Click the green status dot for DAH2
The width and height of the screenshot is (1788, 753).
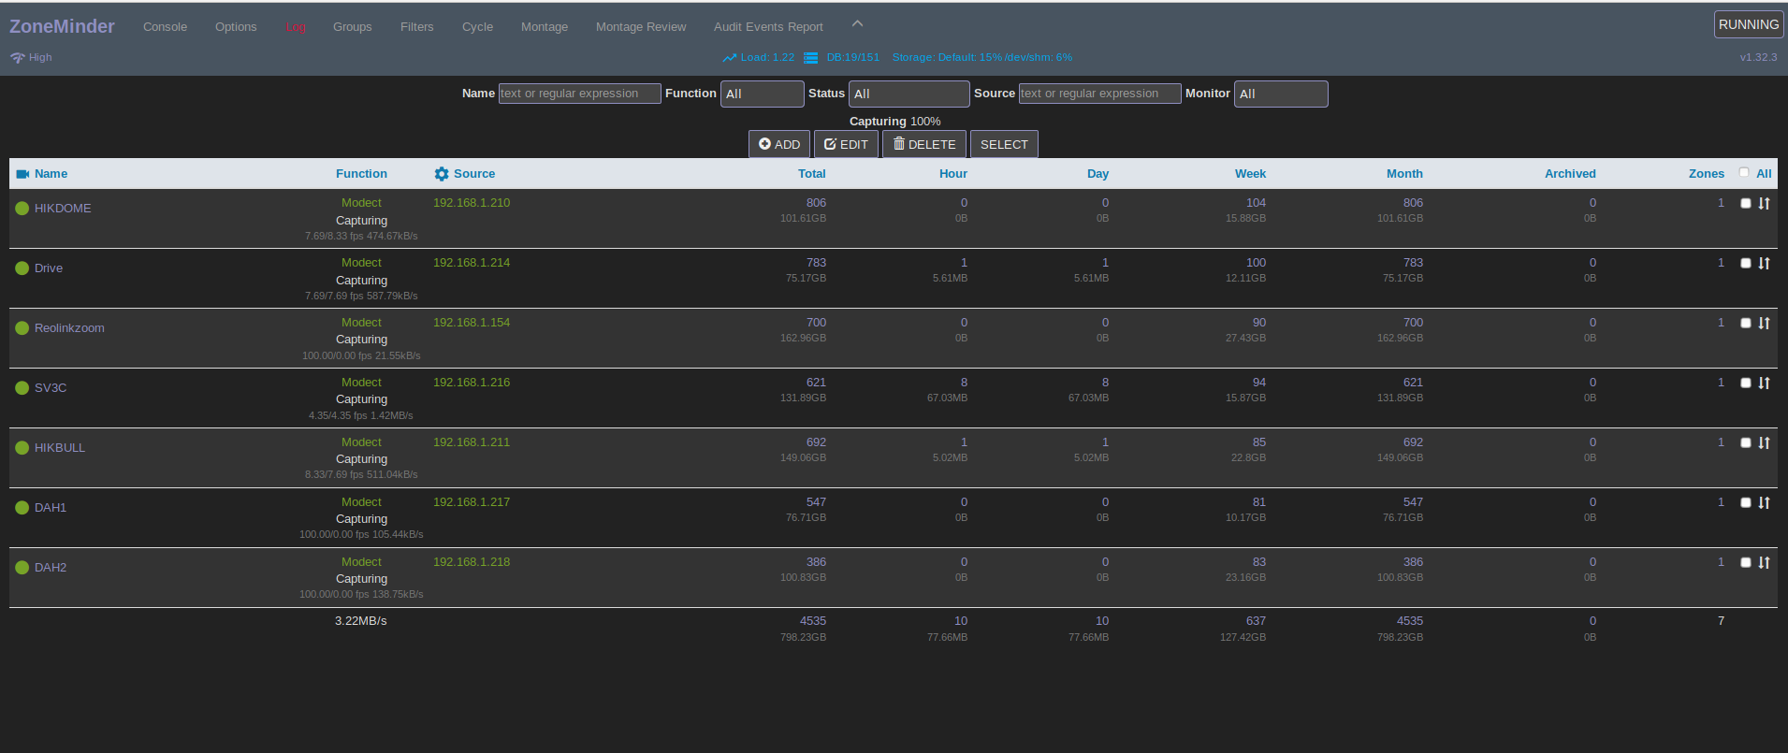click(22, 567)
